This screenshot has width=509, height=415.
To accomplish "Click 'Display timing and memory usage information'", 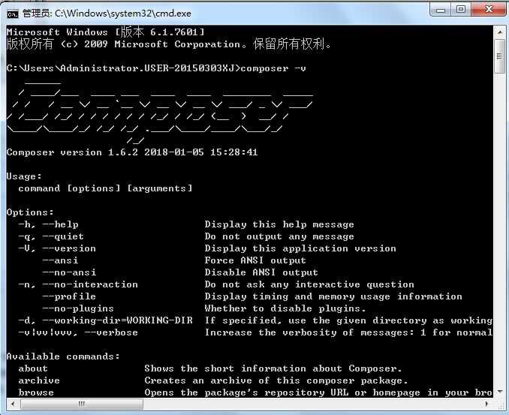I will click(x=333, y=296).
